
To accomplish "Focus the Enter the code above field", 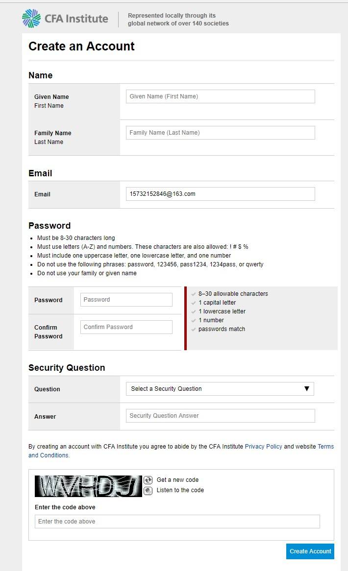I will (x=177, y=522).
